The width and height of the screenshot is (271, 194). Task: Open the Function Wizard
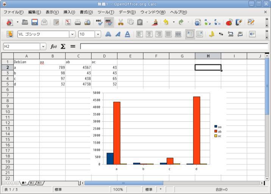[x=54, y=47]
